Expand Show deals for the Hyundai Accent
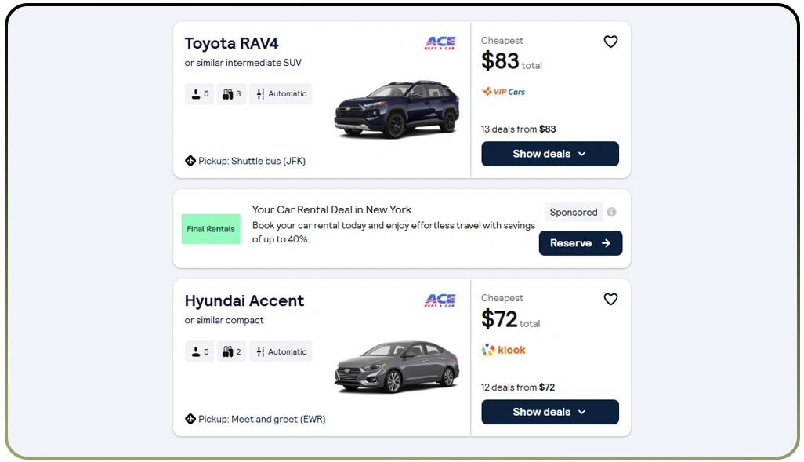Viewport: 804px width, 462px height. coord(549,412)
